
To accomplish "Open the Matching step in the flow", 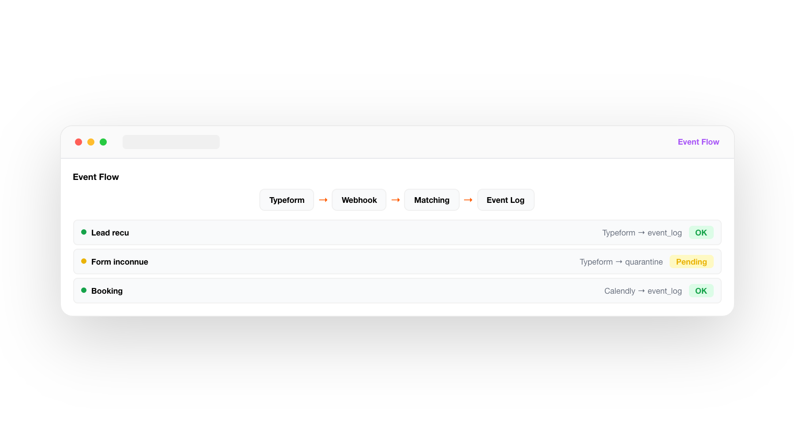I will (431, 200).
